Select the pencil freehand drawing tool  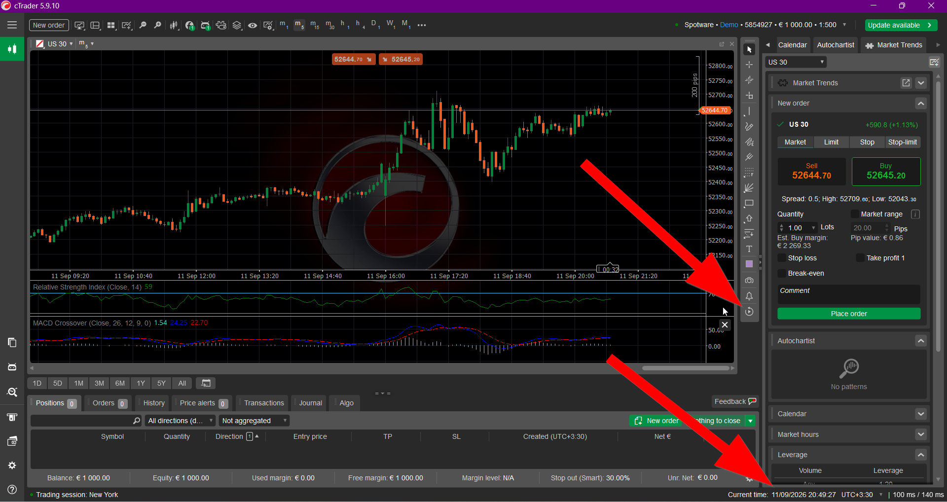coord(749,127)
